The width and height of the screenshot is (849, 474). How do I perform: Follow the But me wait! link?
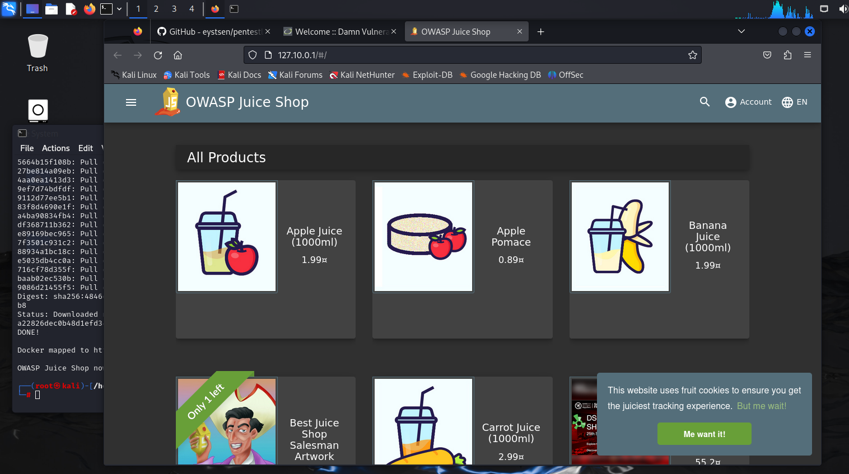click(762, 406)
